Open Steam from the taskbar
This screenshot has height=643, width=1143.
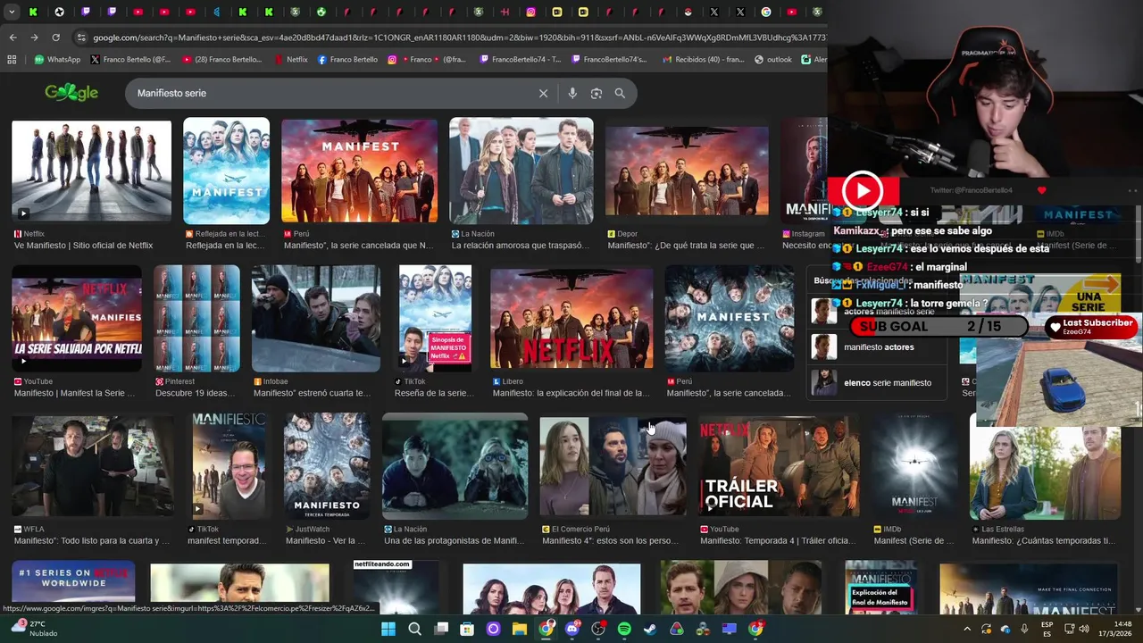[x=650, y=629]
